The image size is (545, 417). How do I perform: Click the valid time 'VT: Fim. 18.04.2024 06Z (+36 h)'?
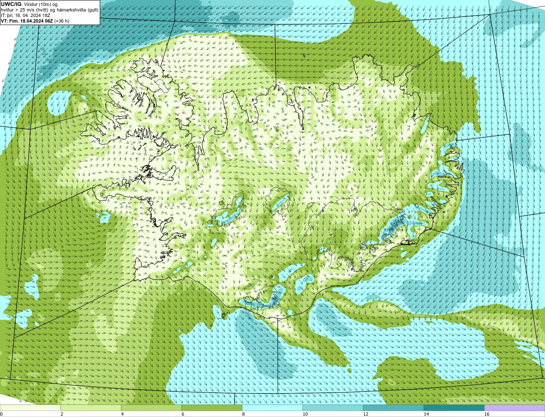[x=35, y=21]
